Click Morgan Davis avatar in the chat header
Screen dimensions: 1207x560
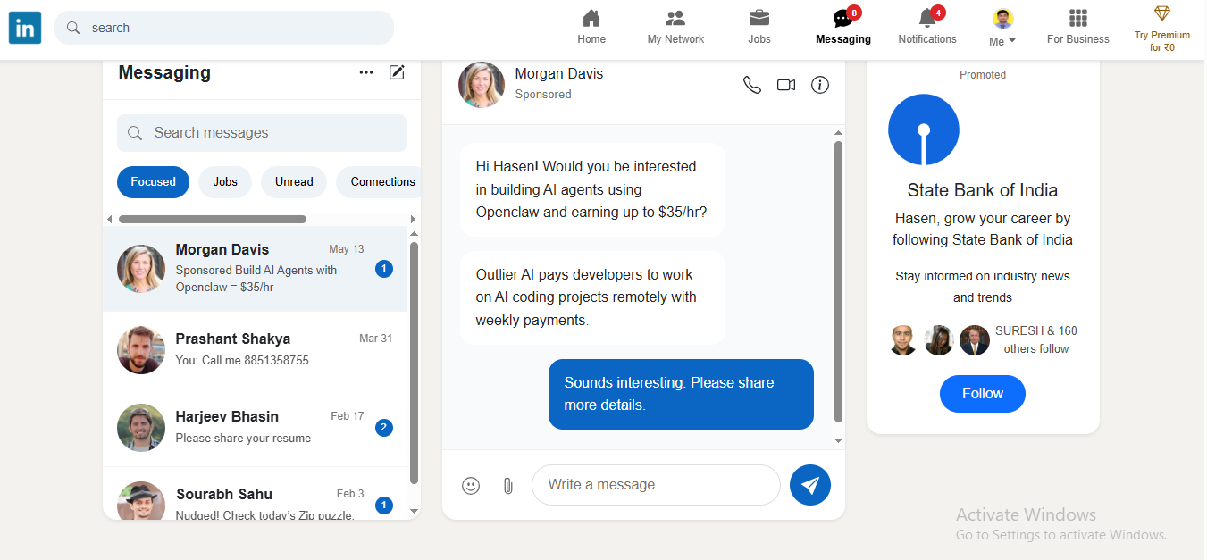click(482, 85)
